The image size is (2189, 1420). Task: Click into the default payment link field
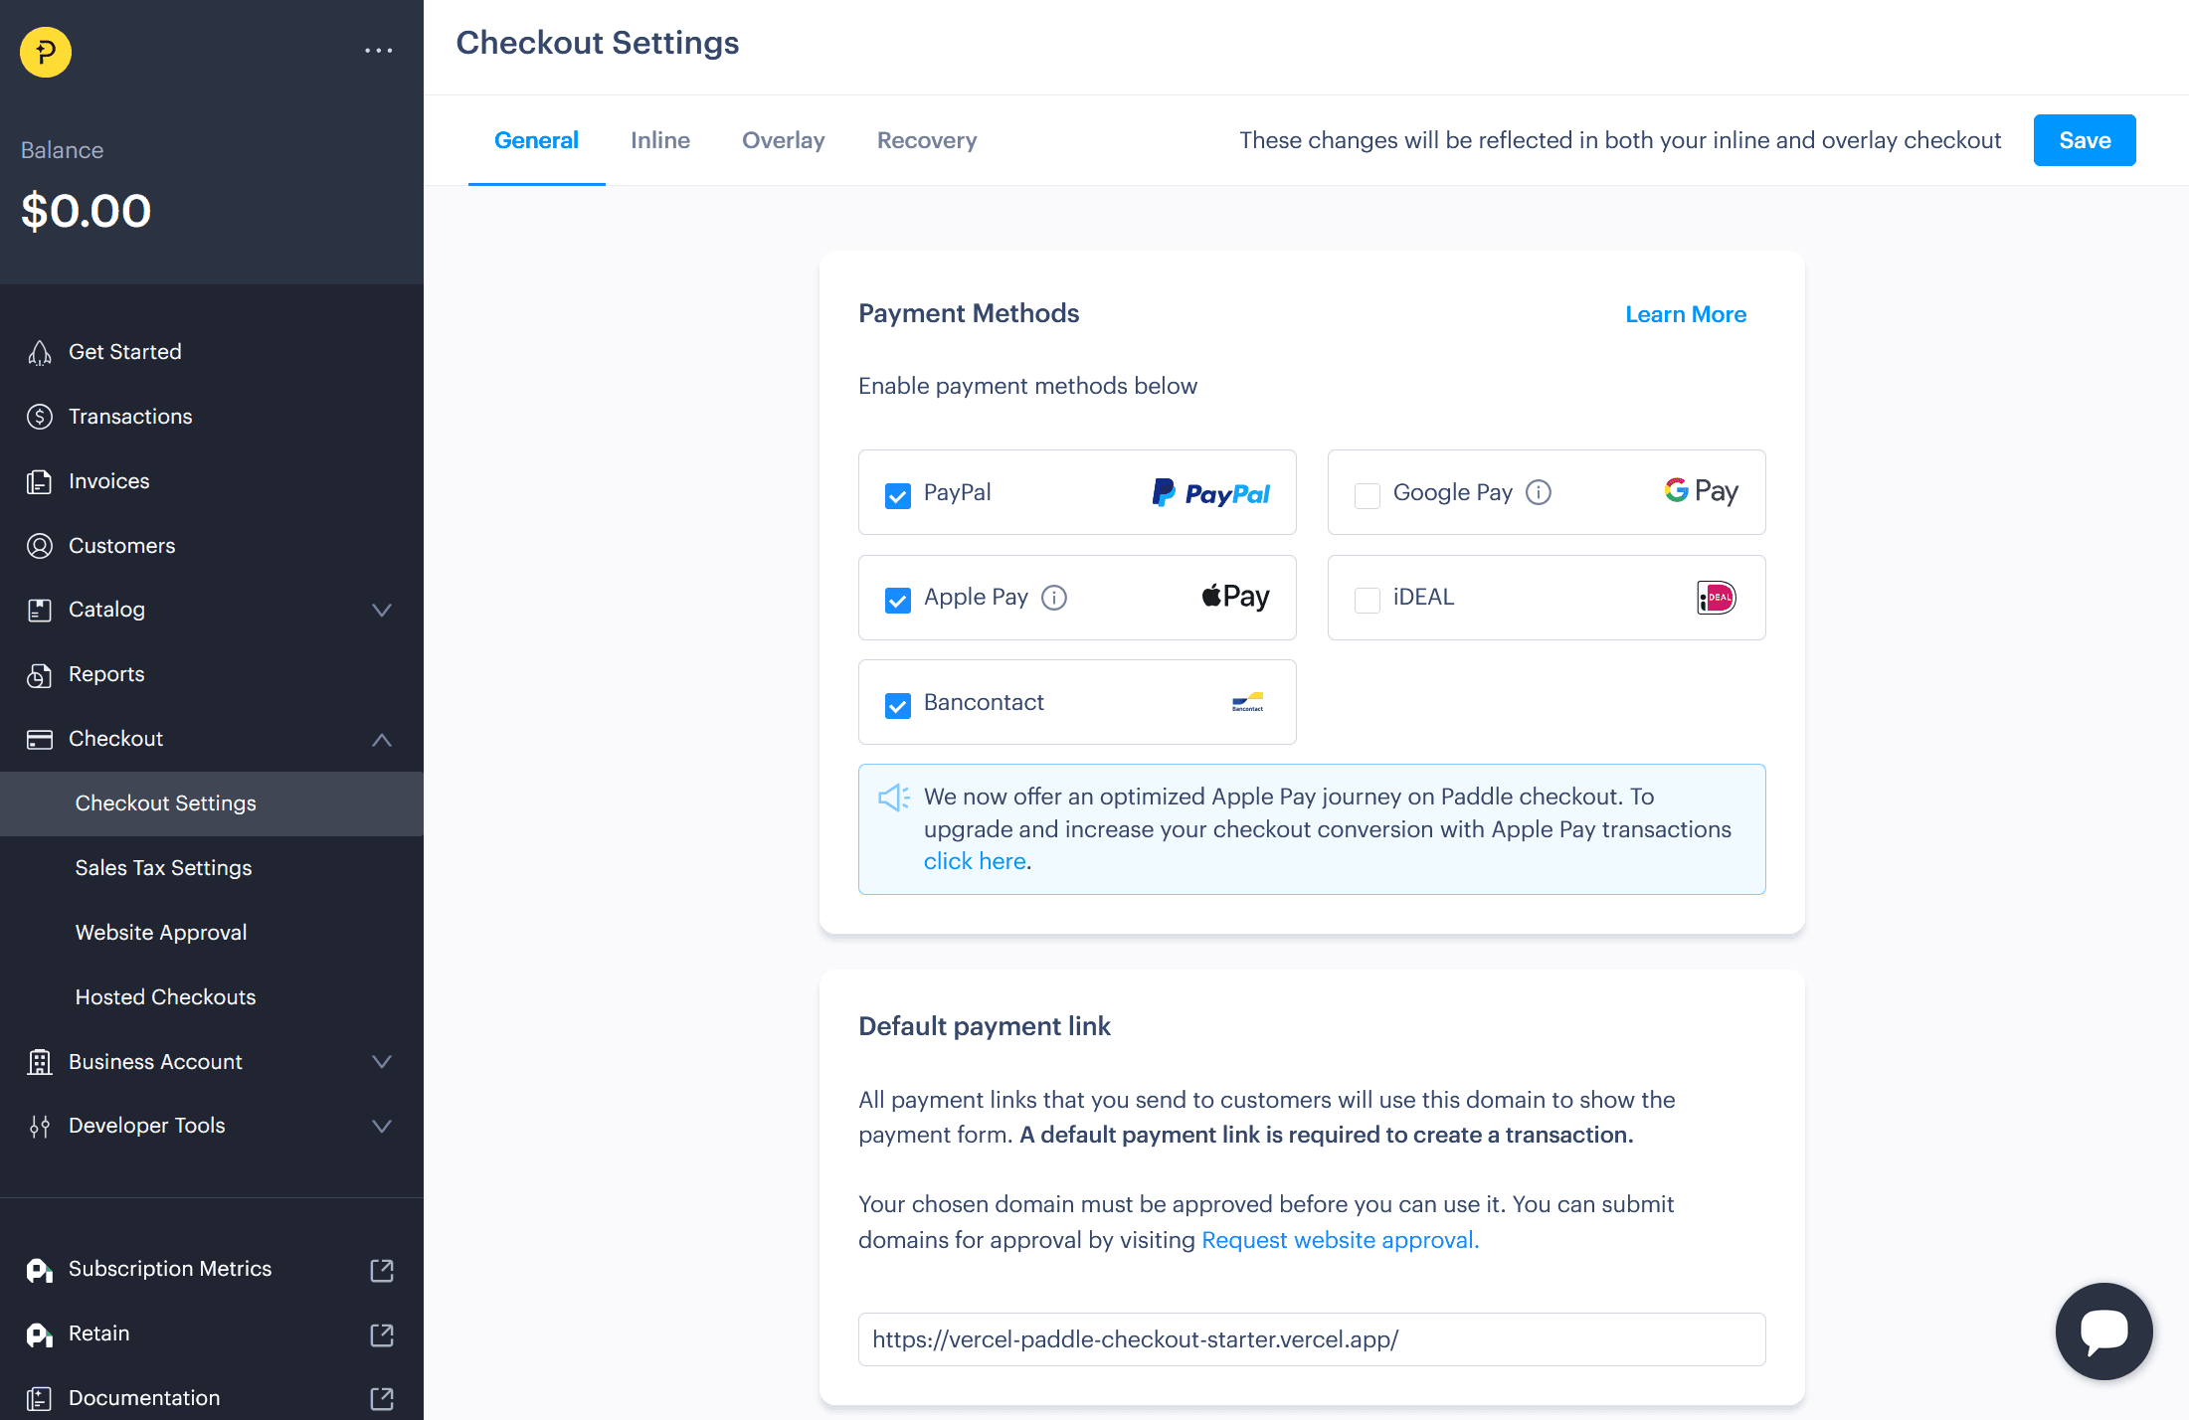pyautogui.click(x=1312, y=1339)
